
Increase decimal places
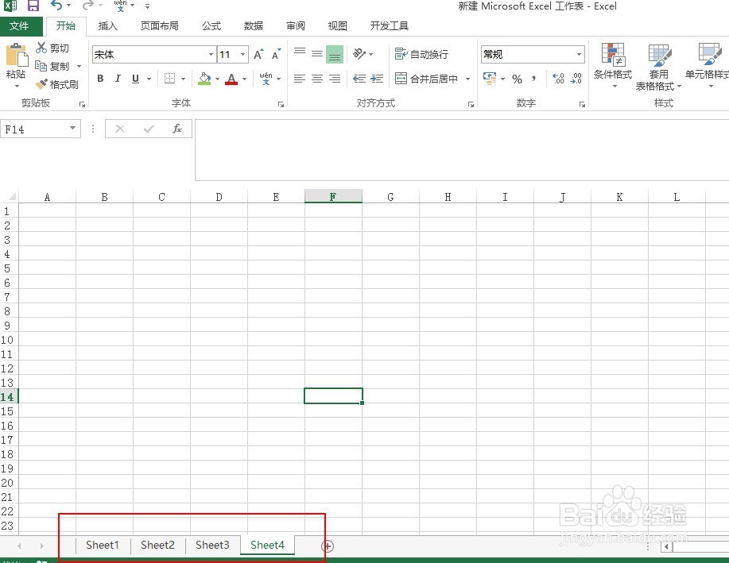pyautogui.click(x=558, y=79)
